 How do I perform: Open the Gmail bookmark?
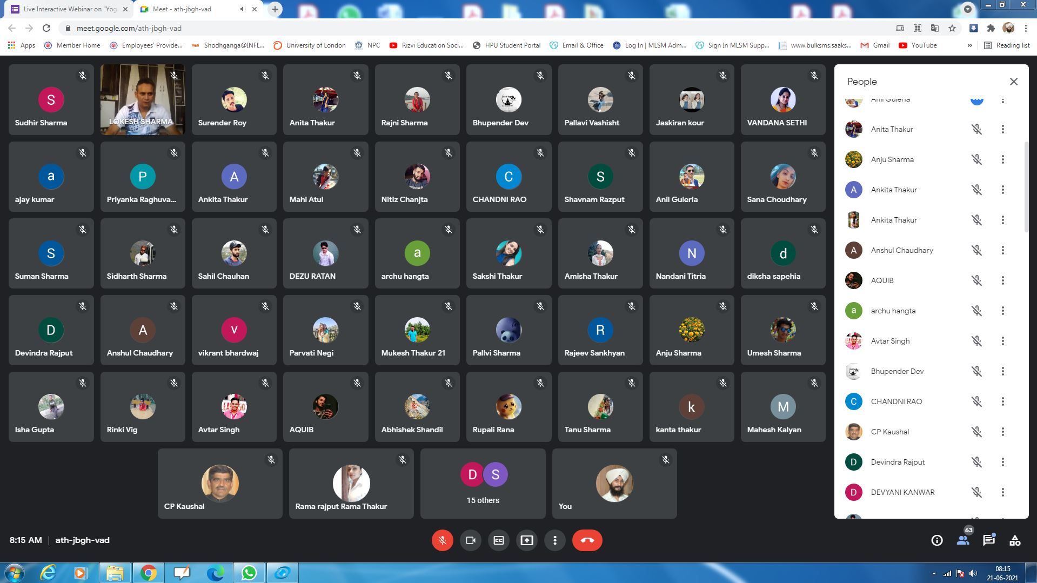(x=875, y=45)
